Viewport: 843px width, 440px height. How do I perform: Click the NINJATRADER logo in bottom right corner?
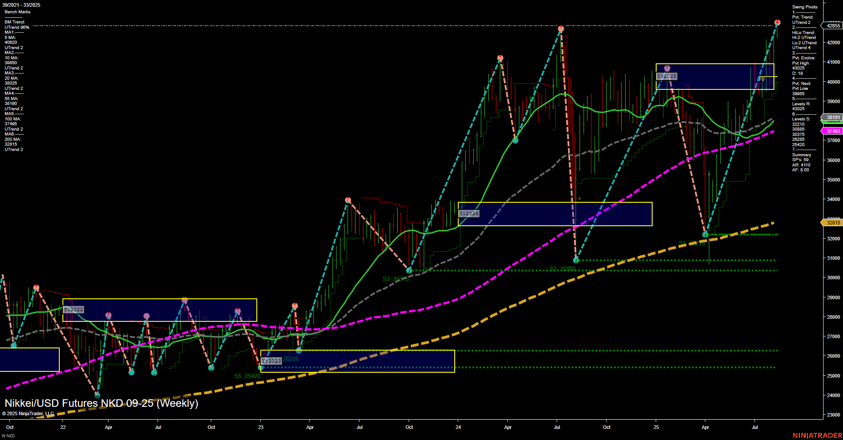(818, 436)
